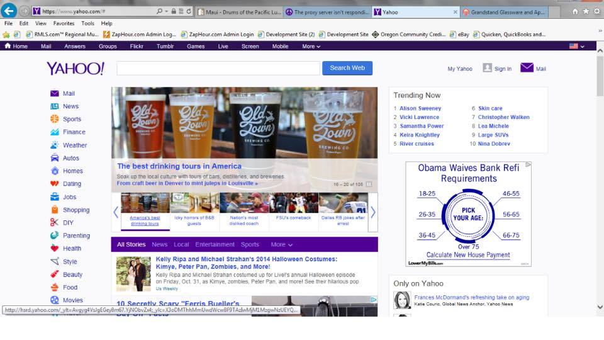Open the File menu
Screen dimensions: 604x340
click(8, 23)
